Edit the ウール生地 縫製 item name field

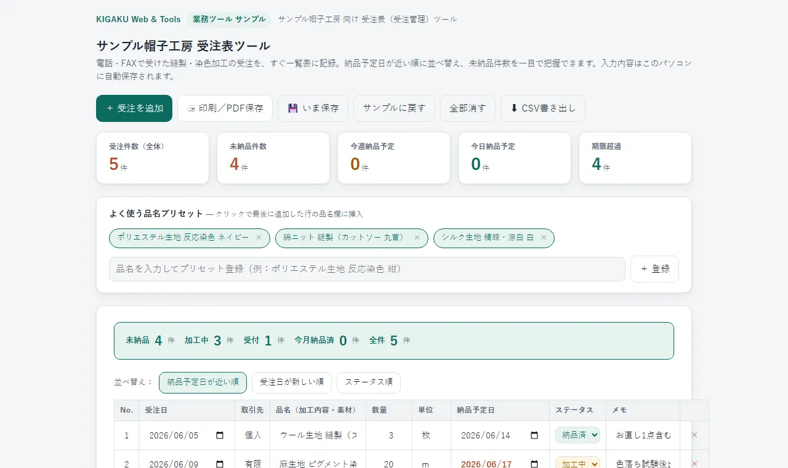tap(318, 435)
